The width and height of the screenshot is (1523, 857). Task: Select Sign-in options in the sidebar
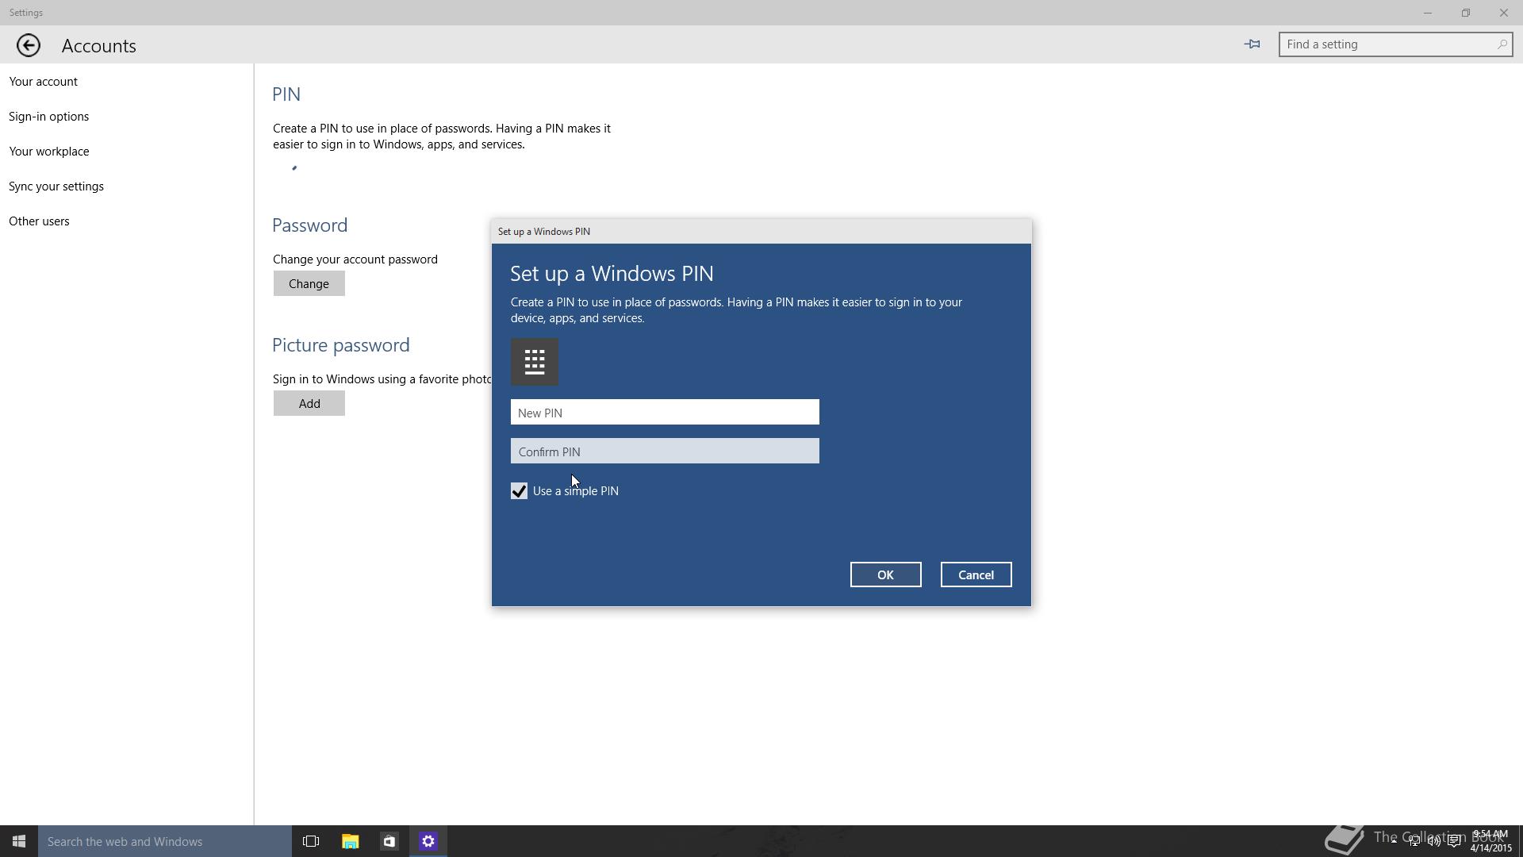pos(48,117)
